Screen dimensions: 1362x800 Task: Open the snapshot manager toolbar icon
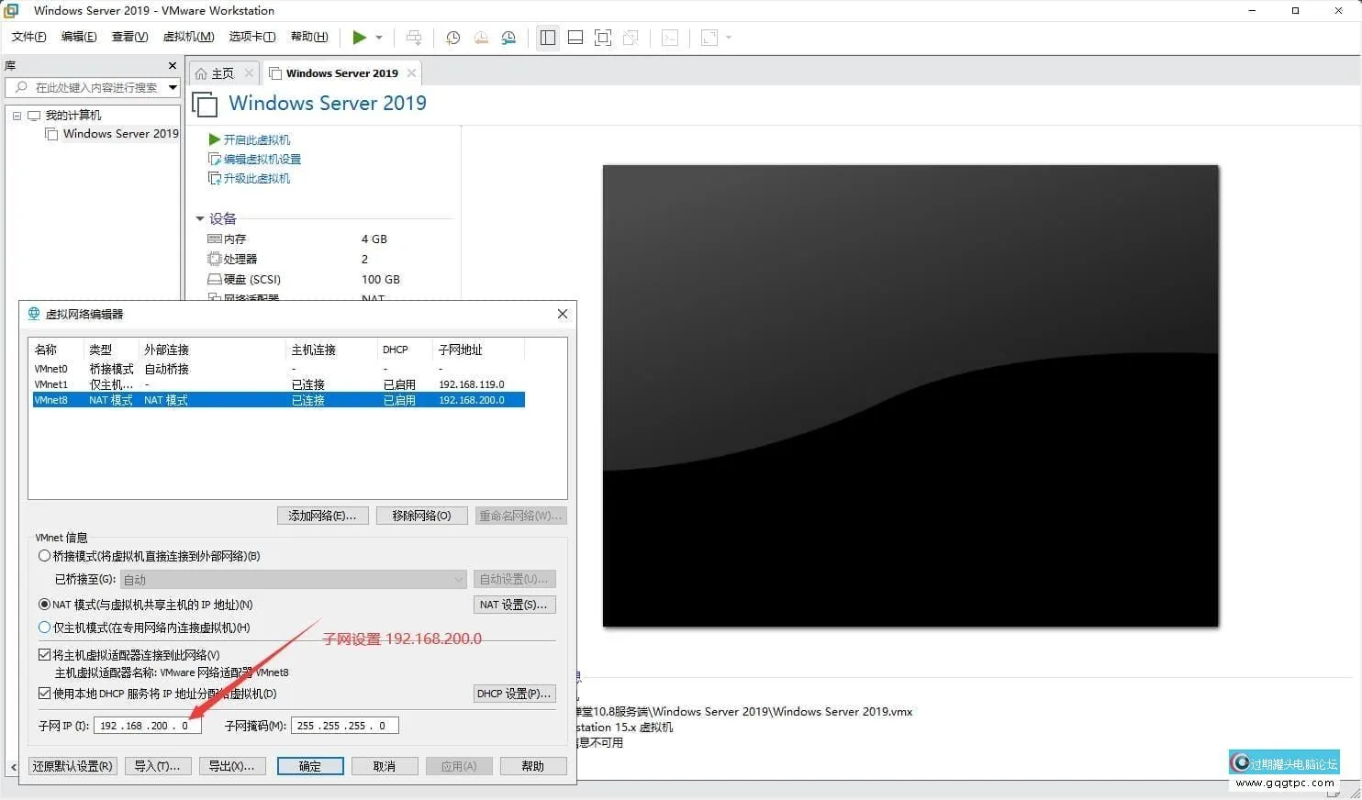coord(508,38)
